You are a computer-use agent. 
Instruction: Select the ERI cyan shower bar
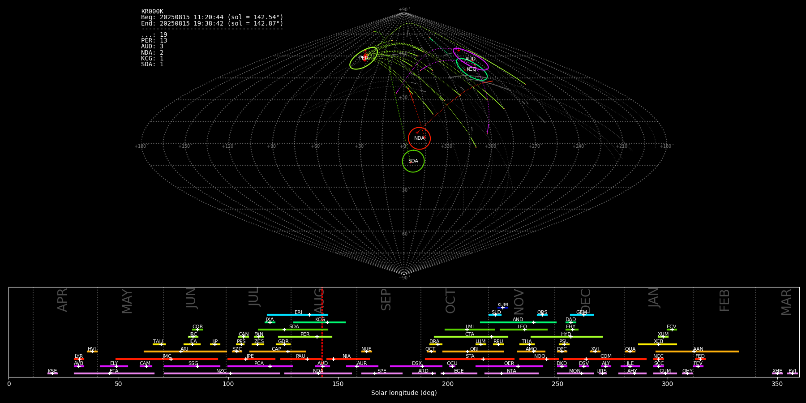click(x=297, y=315)
